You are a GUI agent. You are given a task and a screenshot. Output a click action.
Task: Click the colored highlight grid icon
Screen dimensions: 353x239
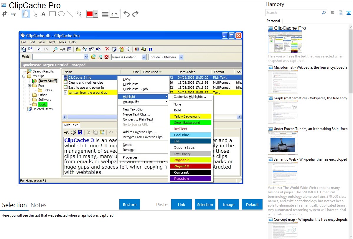point(137,49)
